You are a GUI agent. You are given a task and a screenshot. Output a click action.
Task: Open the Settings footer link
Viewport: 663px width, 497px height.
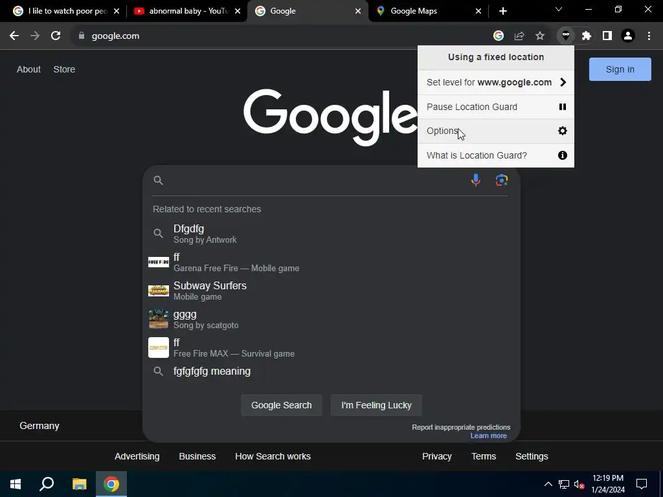coord(532,456)
